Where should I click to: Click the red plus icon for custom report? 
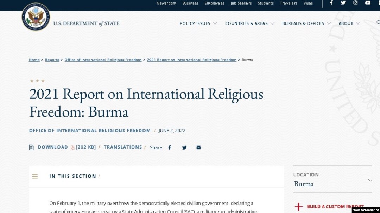click(299, 207)
